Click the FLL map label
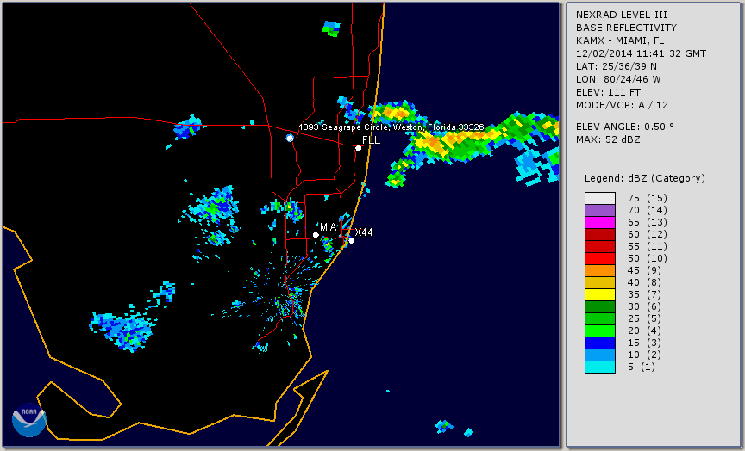This screenshot has width=745, height=451. tap(371, 140)
